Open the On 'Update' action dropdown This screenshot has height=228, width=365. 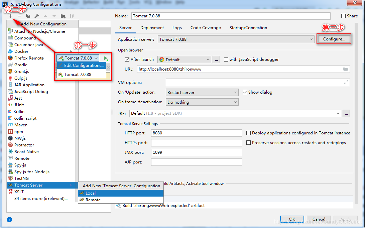202,93
